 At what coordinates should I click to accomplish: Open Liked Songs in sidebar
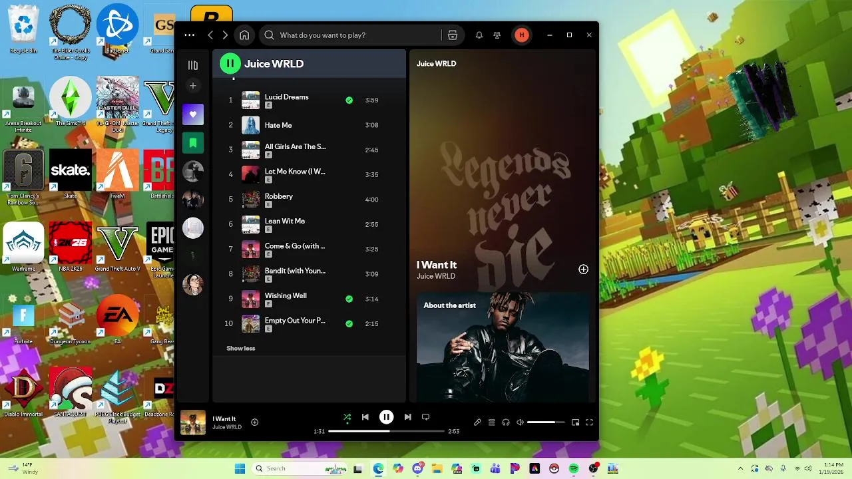[193, 114]
